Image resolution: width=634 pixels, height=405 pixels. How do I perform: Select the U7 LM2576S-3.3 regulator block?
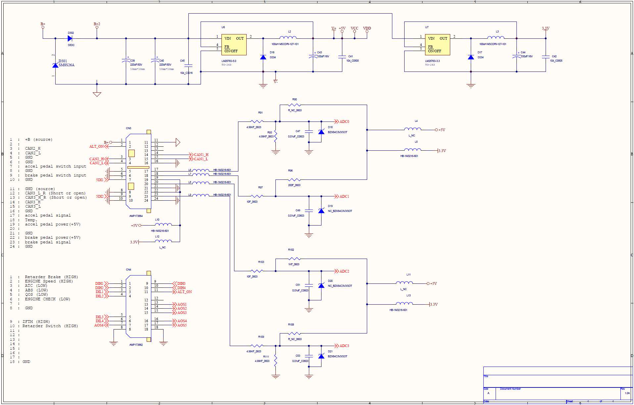point(437,45)
